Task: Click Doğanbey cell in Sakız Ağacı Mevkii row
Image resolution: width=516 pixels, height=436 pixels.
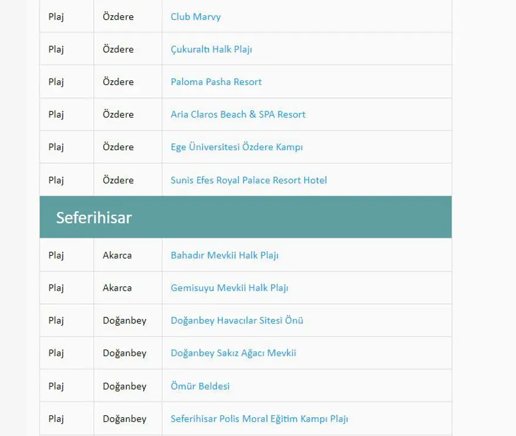Action: (x=124, y=353)
